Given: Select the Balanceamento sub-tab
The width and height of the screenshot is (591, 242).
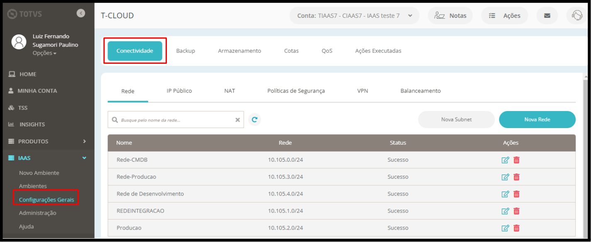Looking at the screenshot, I should tap(420, 91).
